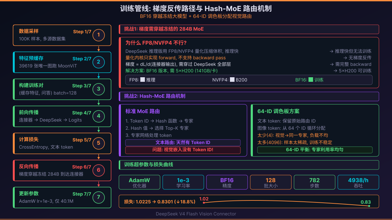Viewport: 392px width, 220px height.
Task: Open the 1e-3 学习率 card
Action: click(x=183, y=183)
